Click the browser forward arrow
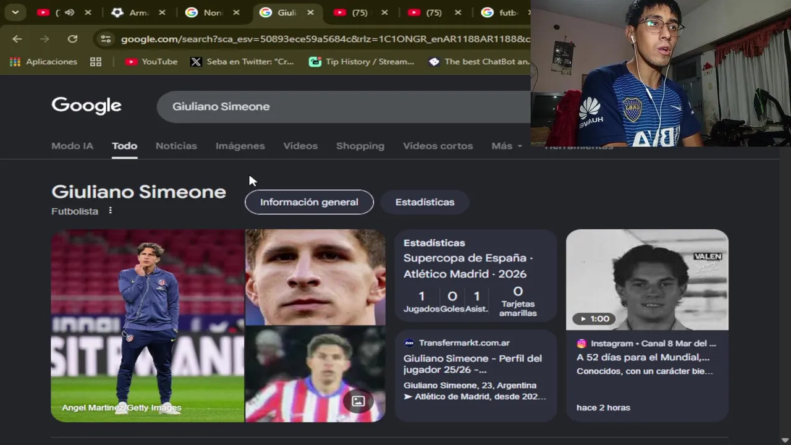 (x=44, y=39)
